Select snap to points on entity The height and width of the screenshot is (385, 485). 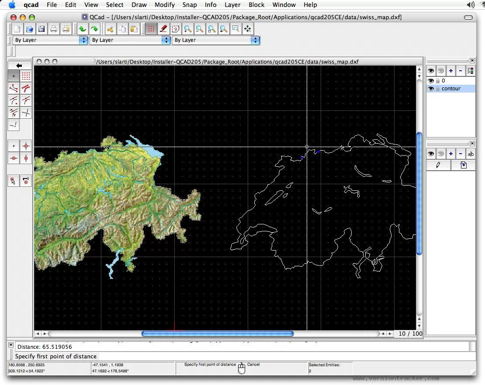[x=26, y=88]
